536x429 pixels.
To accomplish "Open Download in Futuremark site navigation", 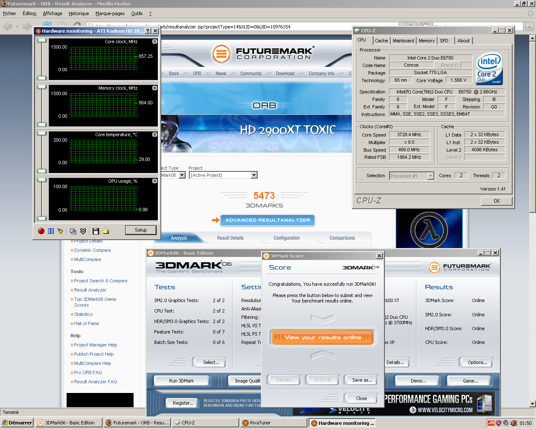I will 285,74.
